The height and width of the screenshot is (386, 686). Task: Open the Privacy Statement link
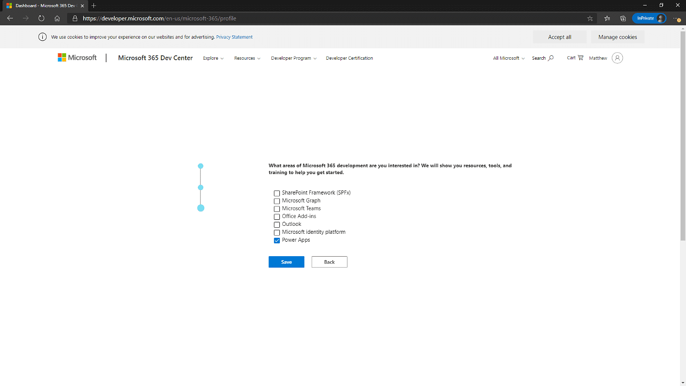coord(234,37)
